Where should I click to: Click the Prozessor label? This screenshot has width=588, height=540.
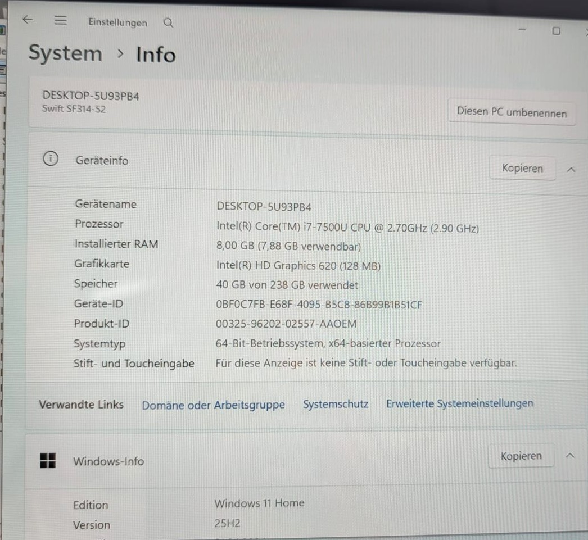99,224
